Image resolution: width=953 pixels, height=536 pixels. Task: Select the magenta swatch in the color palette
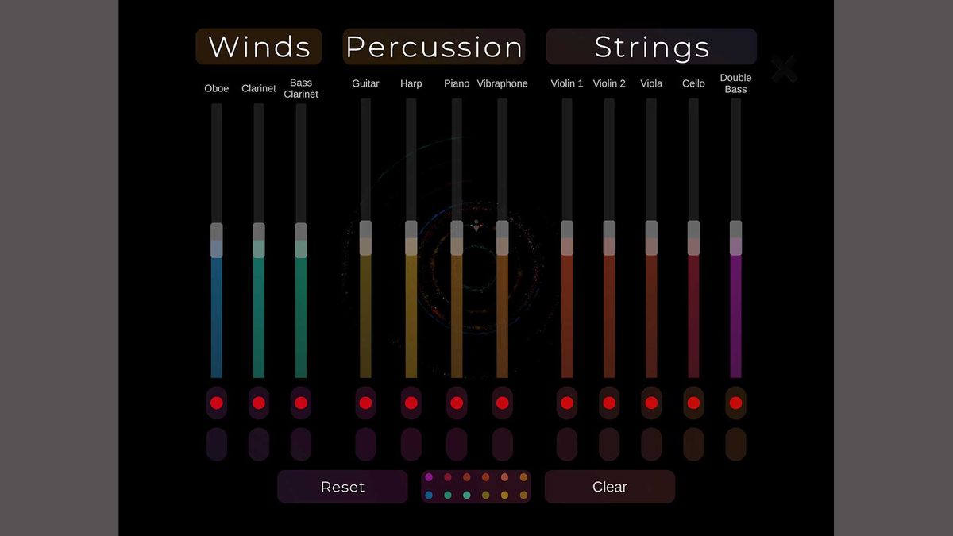(429, 476)
